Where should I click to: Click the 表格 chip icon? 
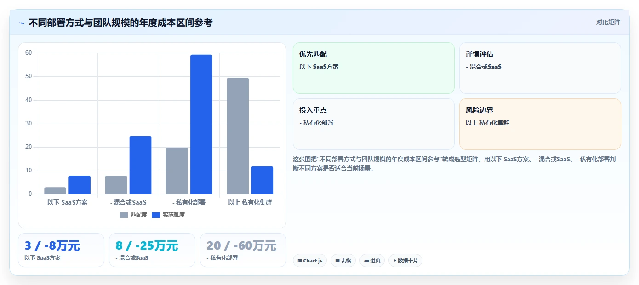coord(337,261)
